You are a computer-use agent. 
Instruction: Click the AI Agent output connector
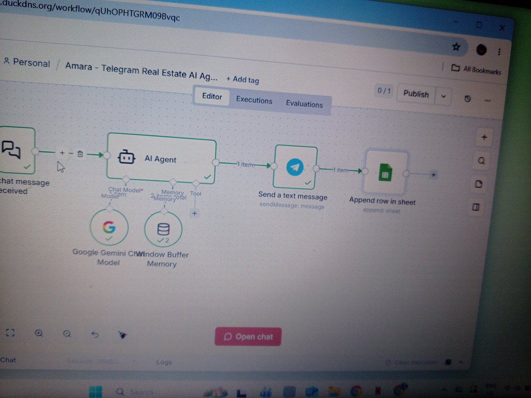point(215,162)
